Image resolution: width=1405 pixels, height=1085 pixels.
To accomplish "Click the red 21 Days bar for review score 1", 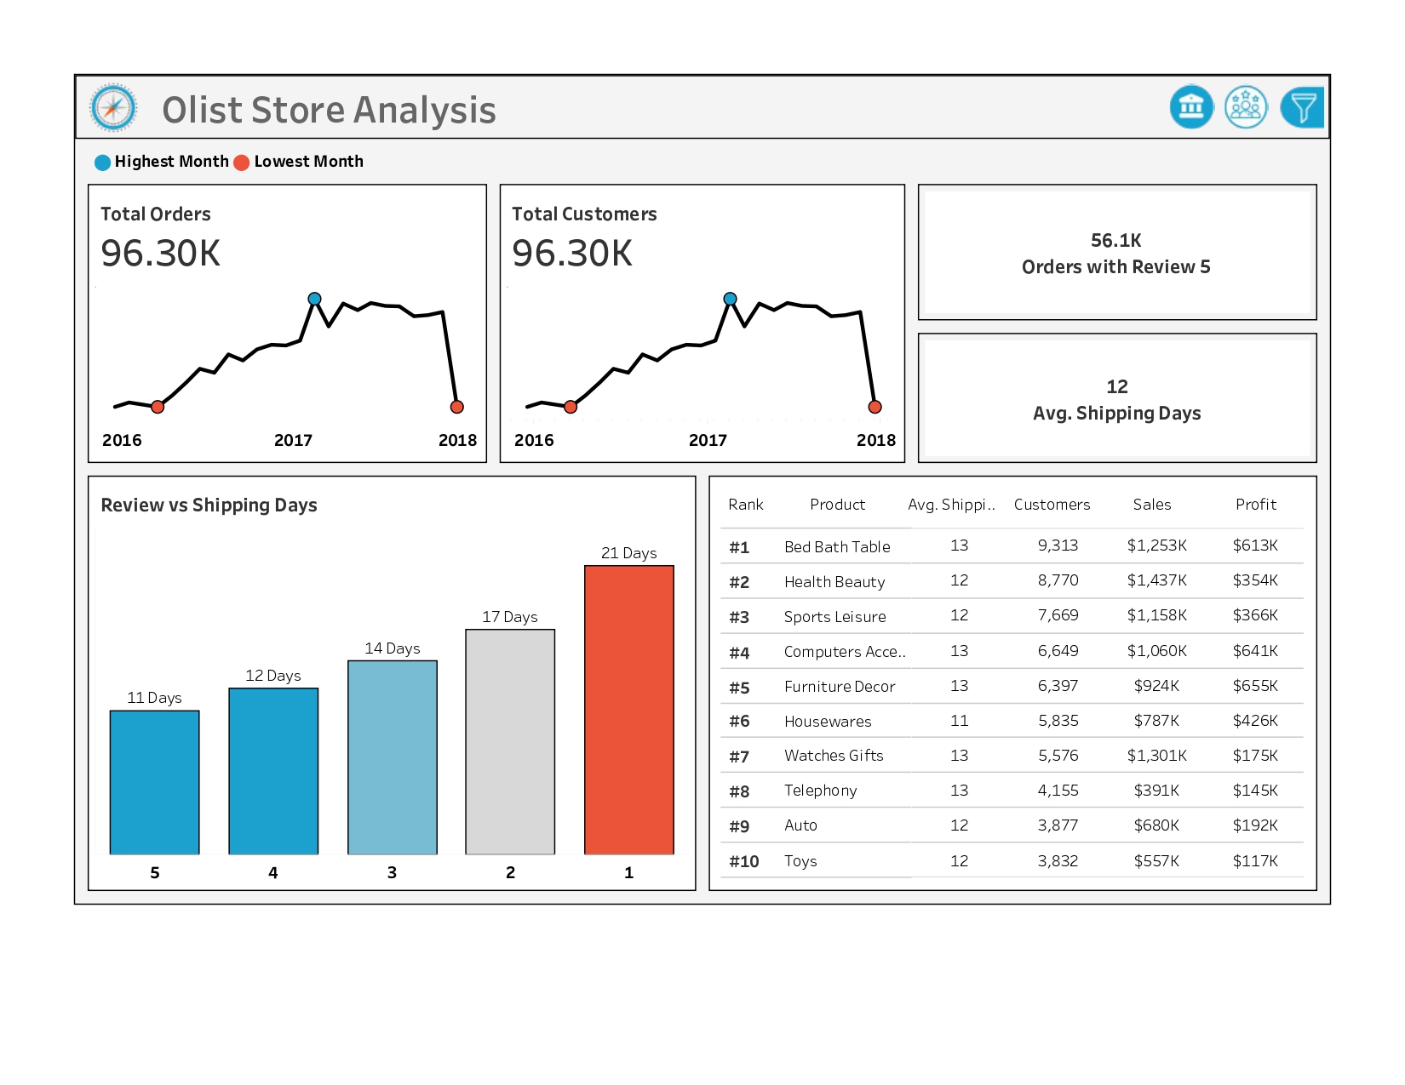I will [x=628, y=711].
